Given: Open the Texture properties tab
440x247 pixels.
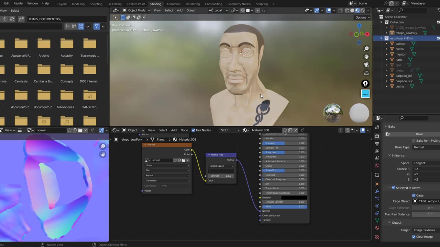Looking at the screenshot, I should [x=377, y=237].
